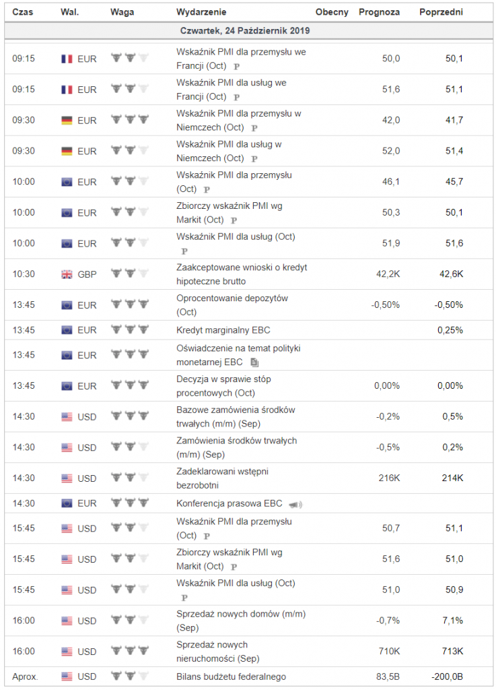Click the bull importance icons for Kredyt marginalny EBC
Screen dimensions: 496x690
click(x=130, y=330)
